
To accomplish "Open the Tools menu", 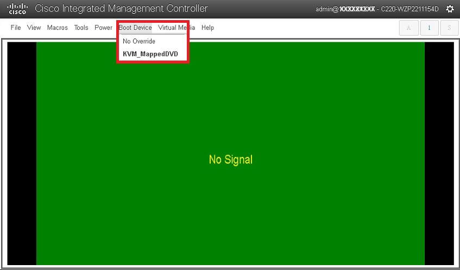I will 81,28.
